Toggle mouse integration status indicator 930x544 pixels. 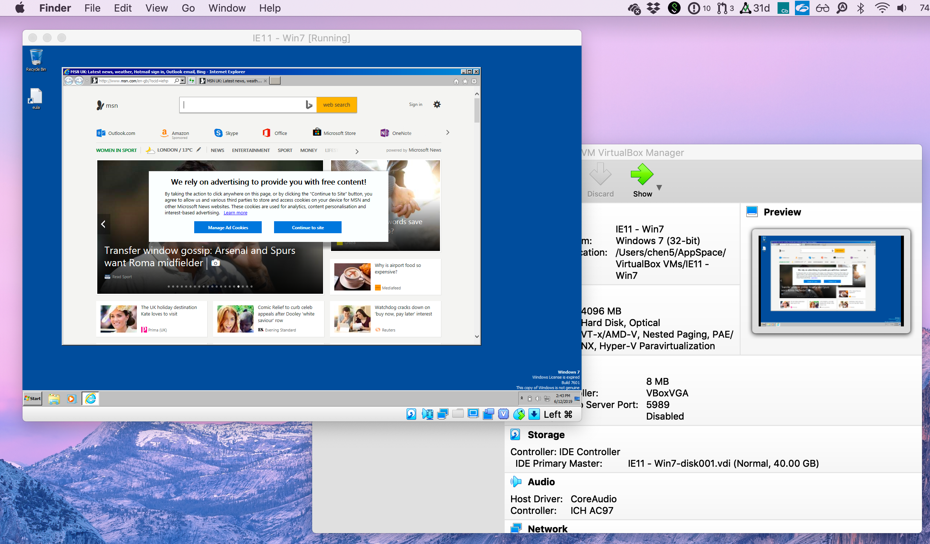click(519, 414)
